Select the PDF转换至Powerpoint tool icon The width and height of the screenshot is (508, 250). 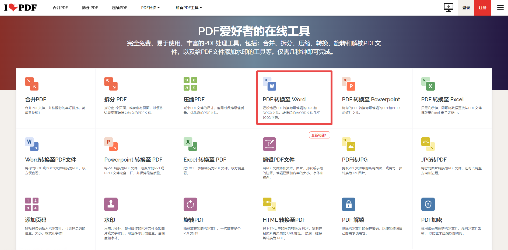[x=348, y=84]
